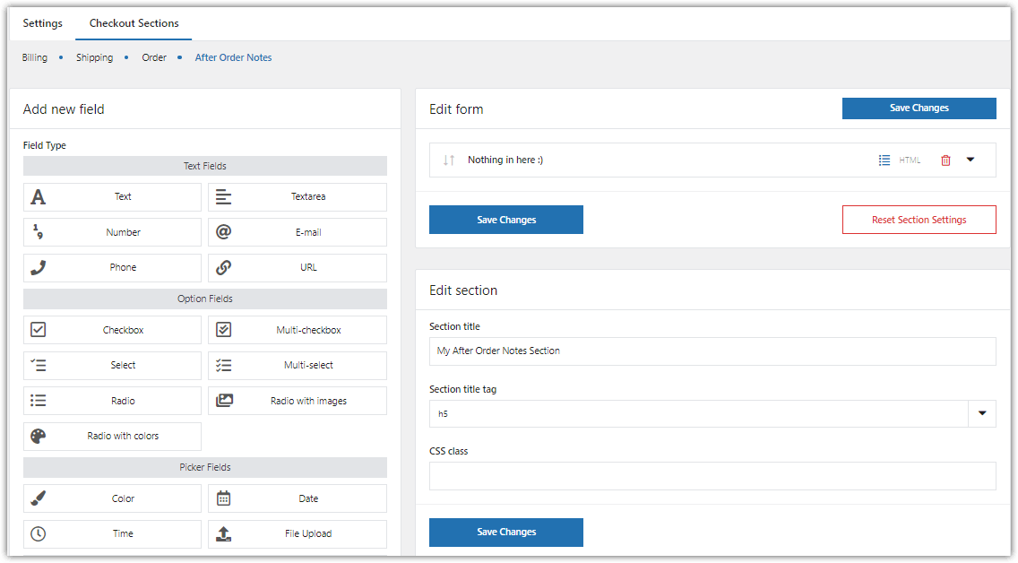Add a Text field
This screenshot has height=563, width=1018.
[x=112, y=196]
